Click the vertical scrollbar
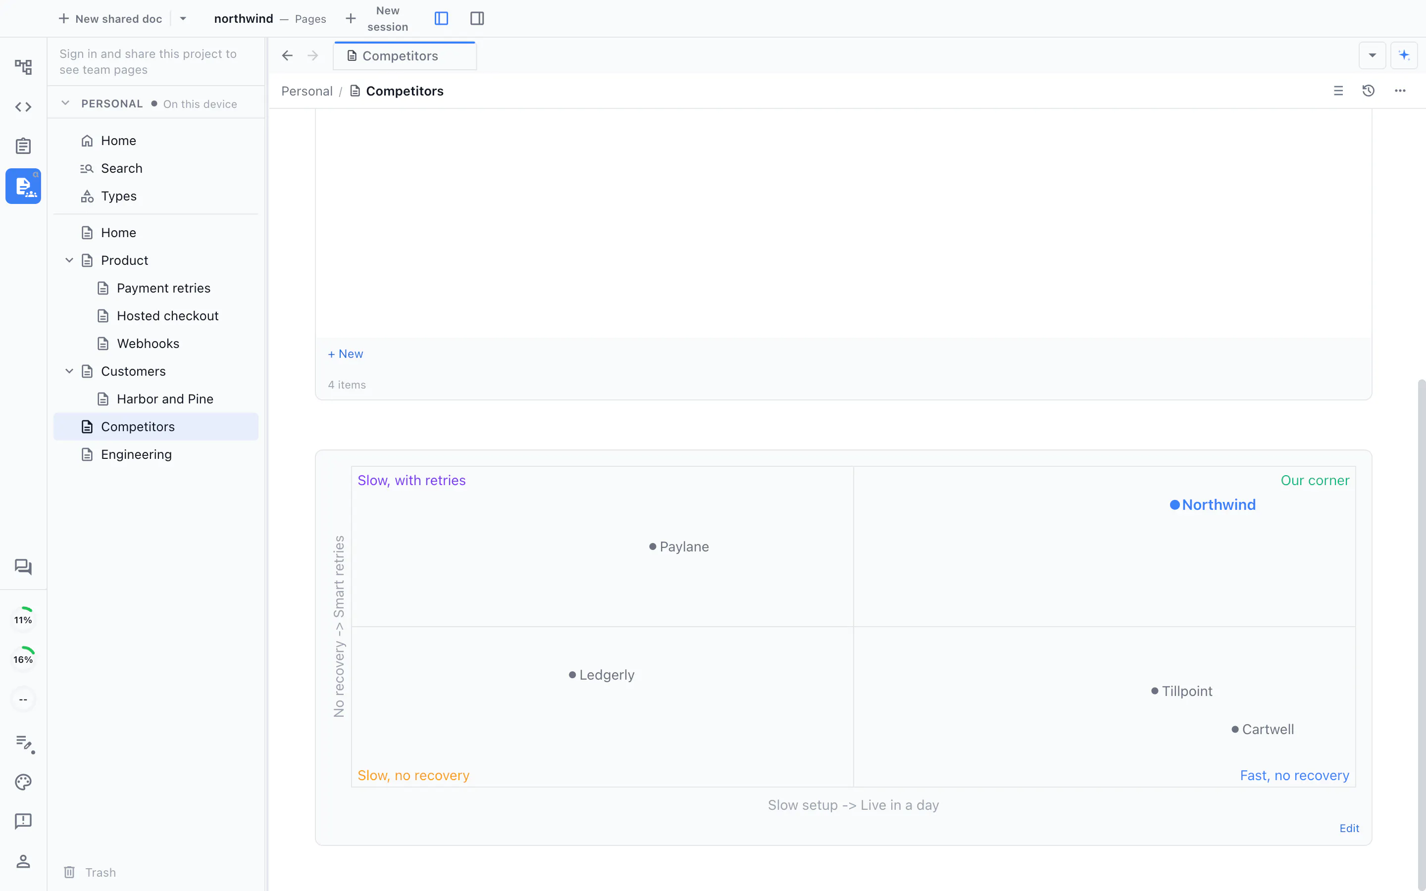 pos(1421,635)
